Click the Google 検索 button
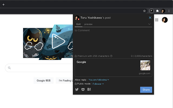 44,80
